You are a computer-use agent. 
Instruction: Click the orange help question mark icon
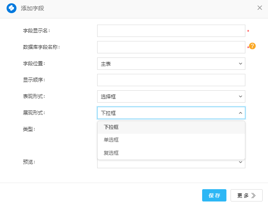pyautogui.click(x=252, y=46)
